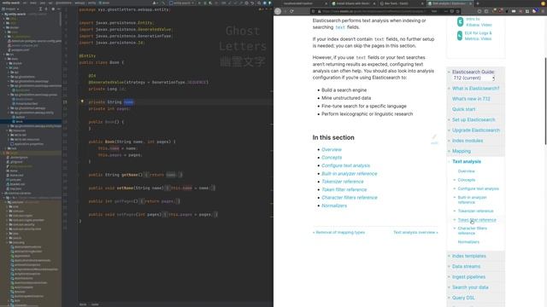Open What is Elasticsearch? sidebar link
The height and width of the screenshot is (307, 547).
pyautogui.click(x=475, y=89)
